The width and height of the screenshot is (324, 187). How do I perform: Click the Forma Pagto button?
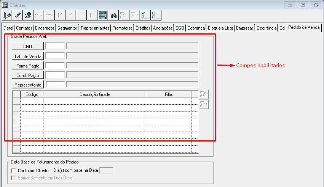[x=28, y=66]
